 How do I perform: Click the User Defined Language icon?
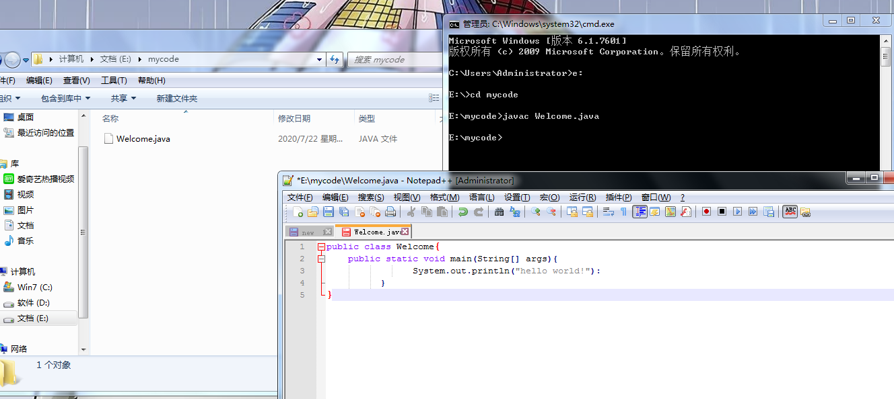(x=655, y=212)
